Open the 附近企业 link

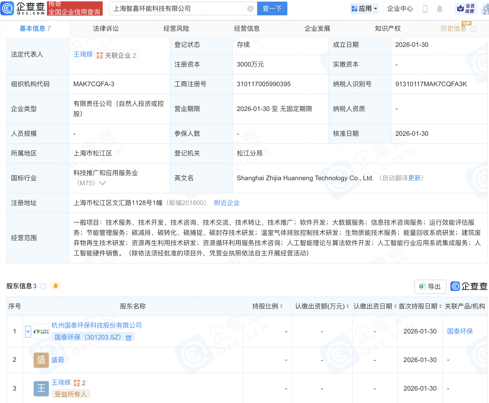click(x=227, y=203)
